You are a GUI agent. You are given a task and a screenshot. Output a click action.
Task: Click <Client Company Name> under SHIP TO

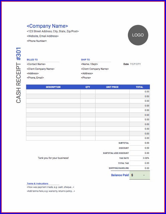(x=95, y=69)
